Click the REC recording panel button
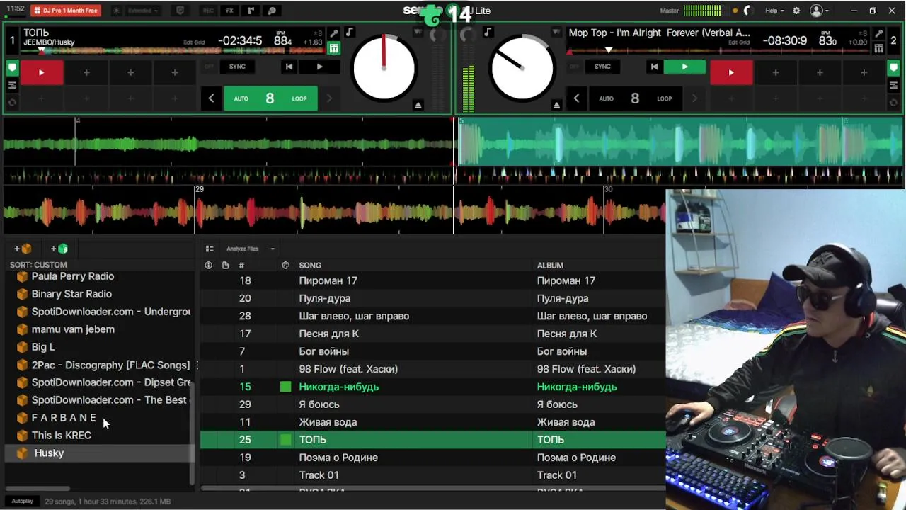This screenshot has width=906, height=510. point(208,11)
